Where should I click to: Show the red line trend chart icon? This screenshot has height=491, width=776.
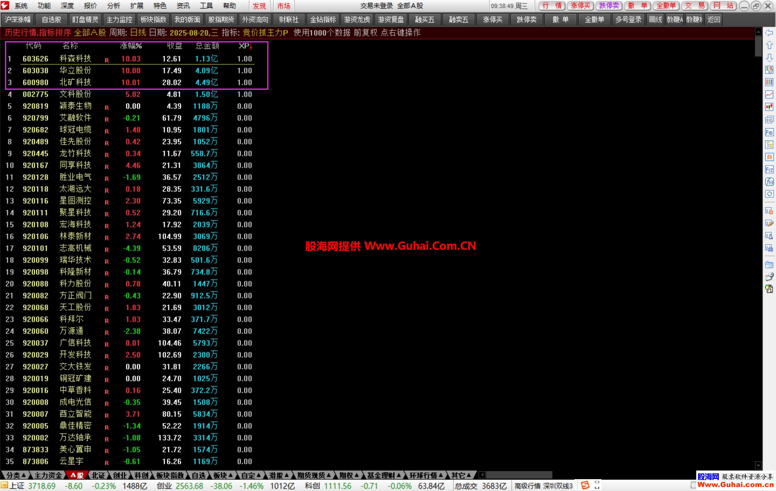(x=769, y=95)
